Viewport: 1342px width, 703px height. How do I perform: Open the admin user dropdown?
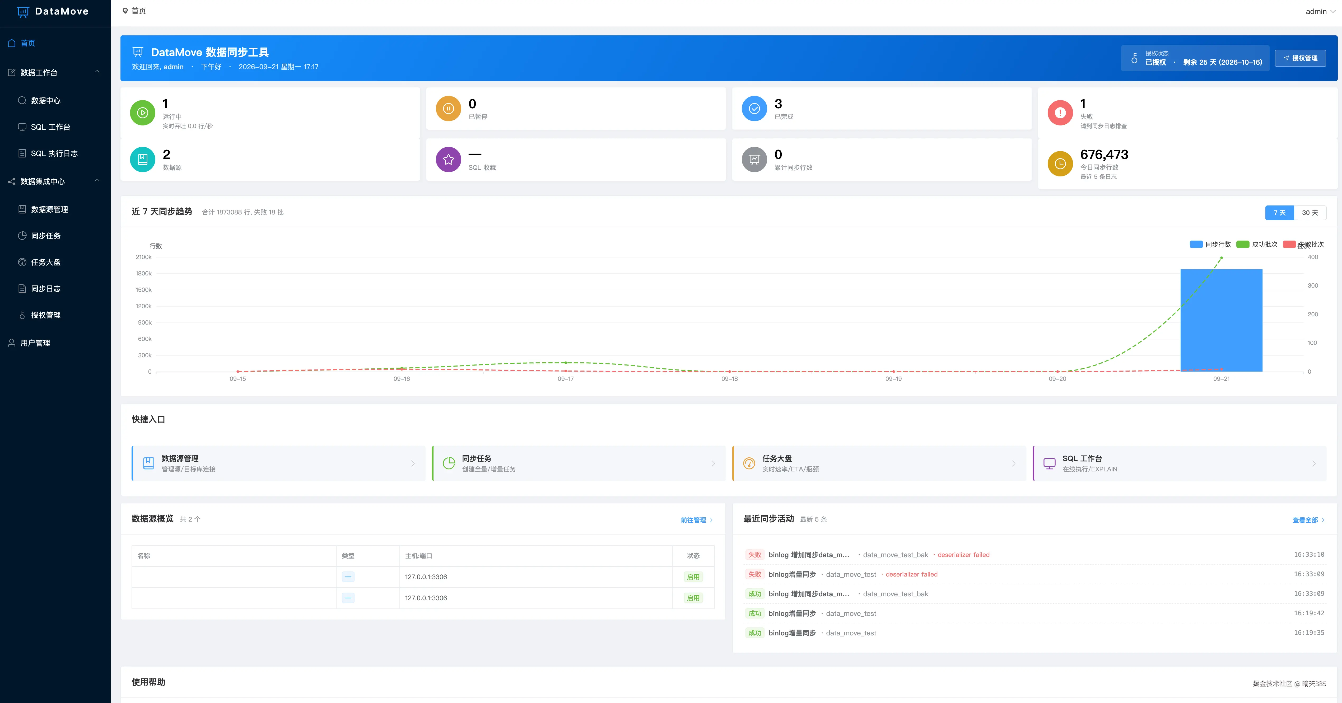click(x=1320, y=11)
